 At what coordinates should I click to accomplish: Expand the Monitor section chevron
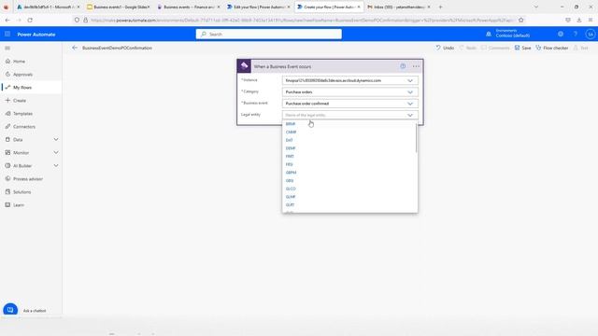[56, 153]
